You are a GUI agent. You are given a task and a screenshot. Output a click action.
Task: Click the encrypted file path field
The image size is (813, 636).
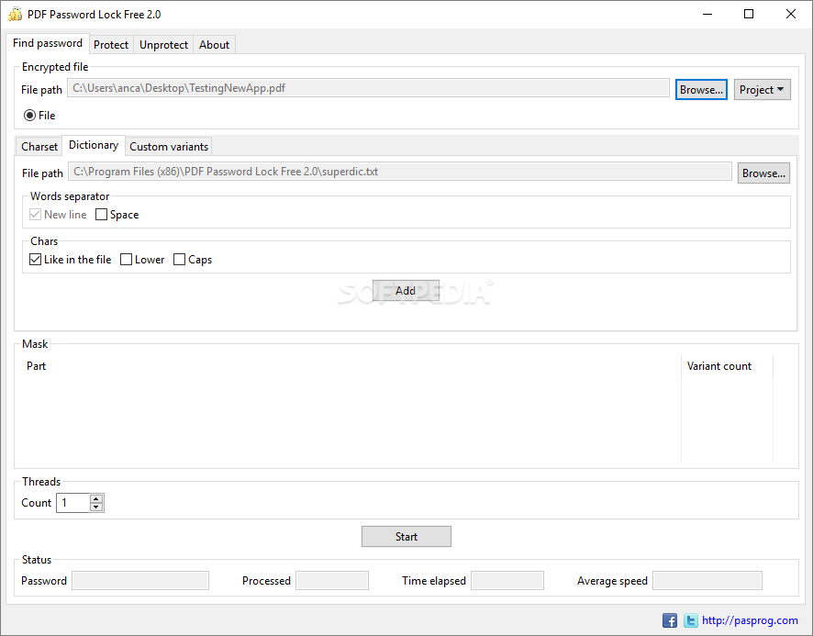(x=368, y=88)
